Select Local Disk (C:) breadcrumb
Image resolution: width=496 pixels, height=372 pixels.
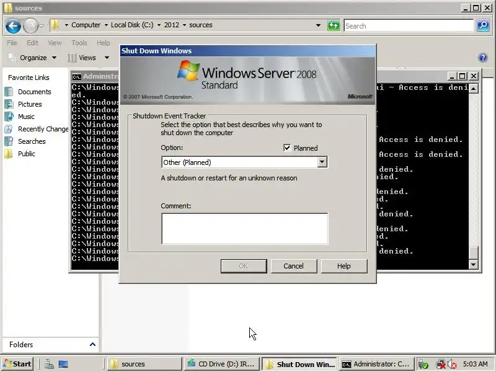pyautogui.click(x=132, y=25)
